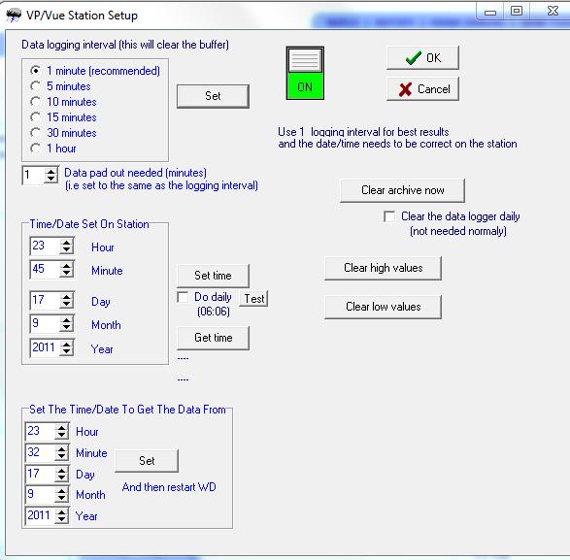Decrease the Get Data From Day spinner
Viewport: 570px width, 560px height.
61,478
